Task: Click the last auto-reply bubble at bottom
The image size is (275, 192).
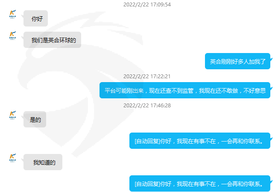Action: tap(200, 183)
